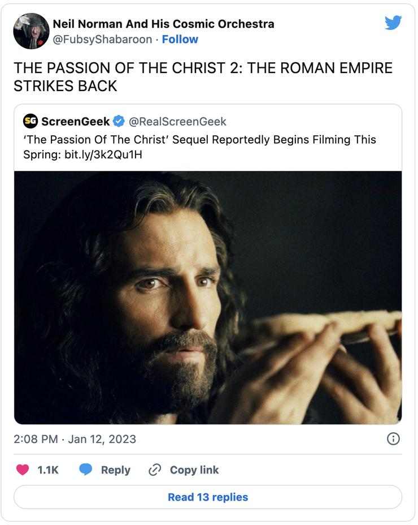Open the @RealScreenGeek handle
Image resolution: width=418 pixels, height=525 pixels.
177,121
